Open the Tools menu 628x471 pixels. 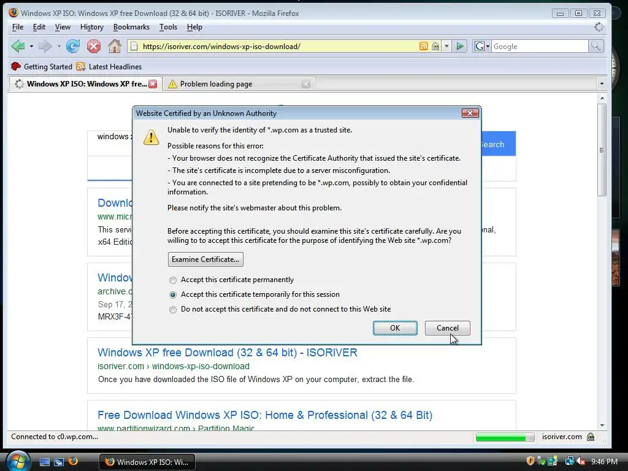(168, 27)
